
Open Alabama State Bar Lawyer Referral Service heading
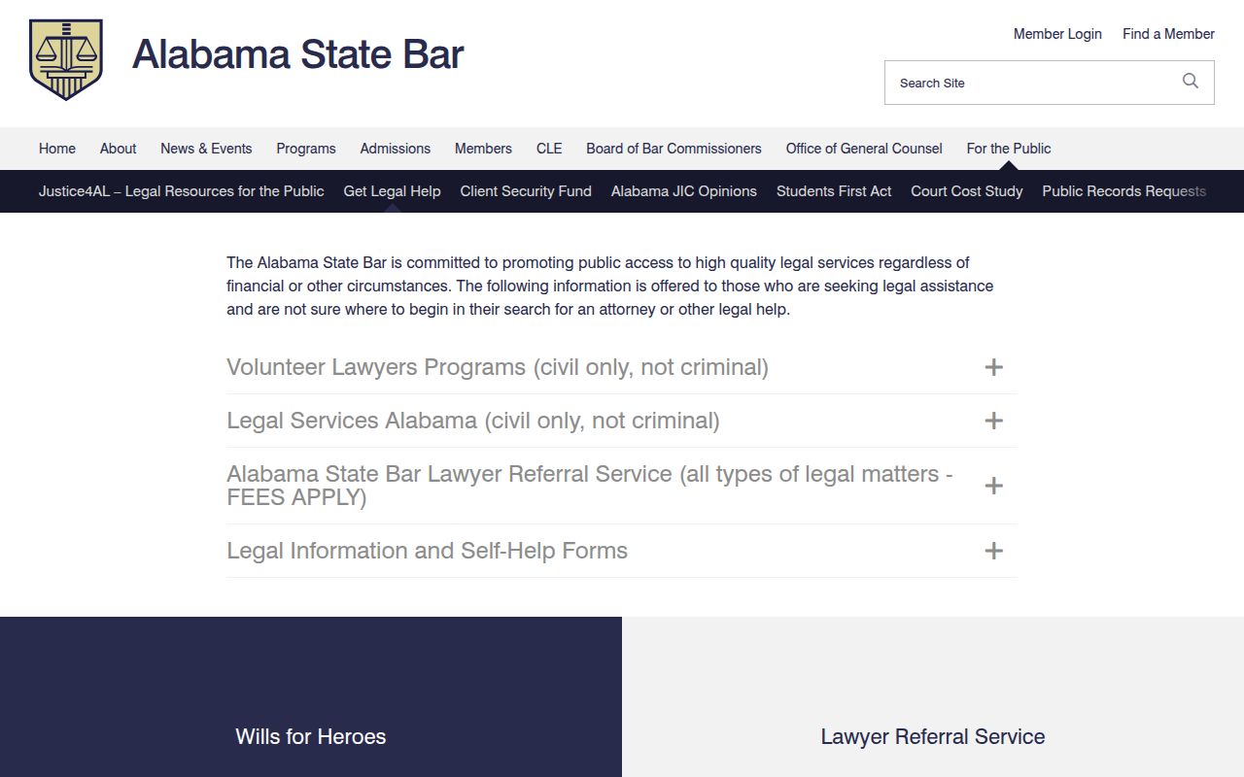tap(589, 486)
